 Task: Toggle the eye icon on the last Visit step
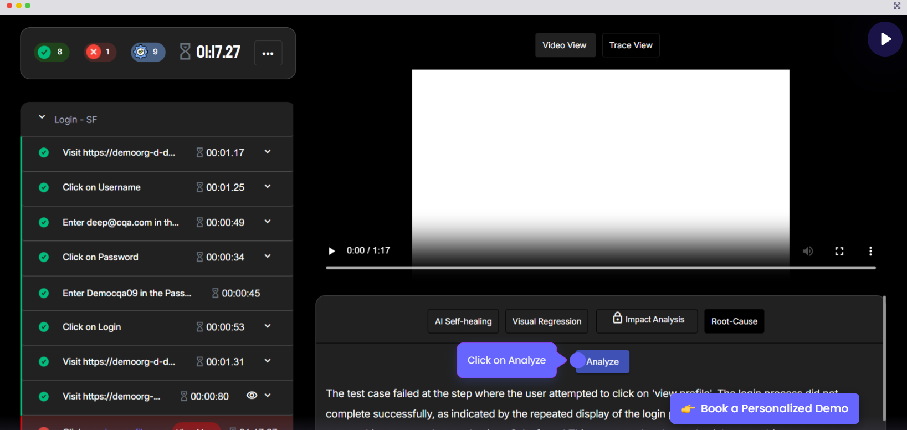coord(252,396)
